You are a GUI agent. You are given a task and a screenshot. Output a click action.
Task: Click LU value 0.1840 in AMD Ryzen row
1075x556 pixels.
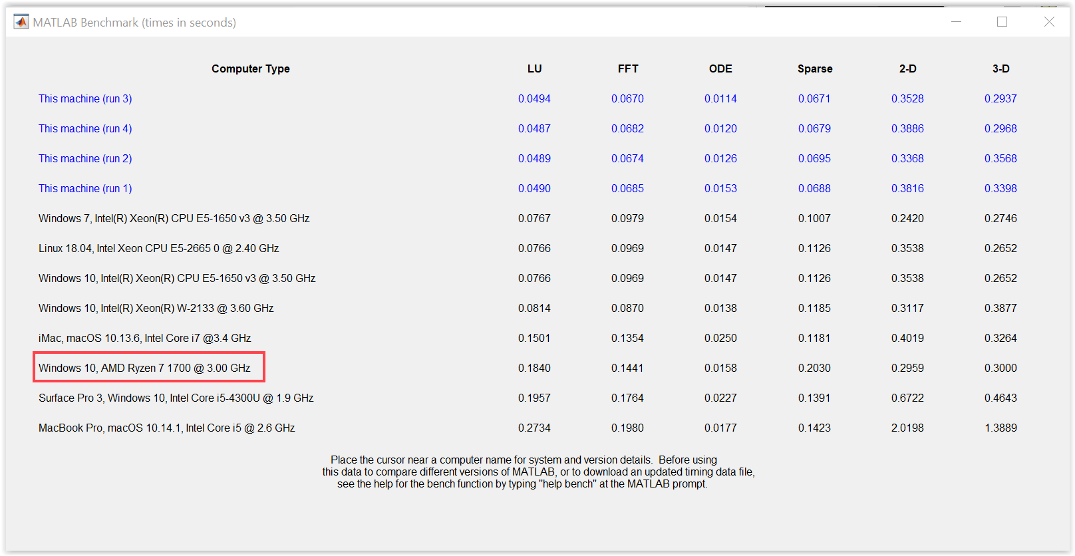pos(535,368)
